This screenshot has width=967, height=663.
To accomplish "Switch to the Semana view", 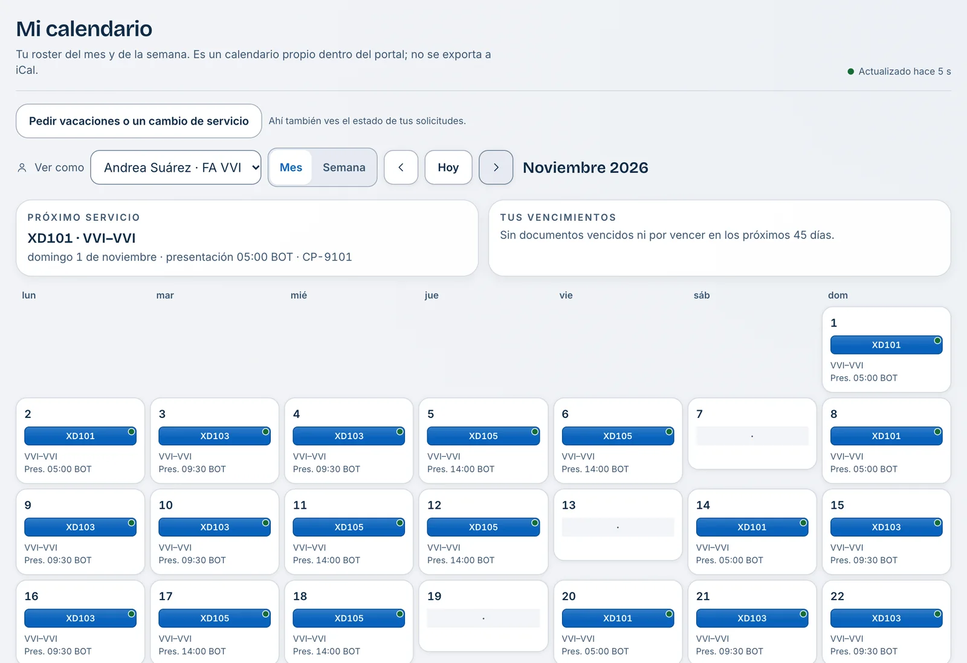I will [344, 168].
